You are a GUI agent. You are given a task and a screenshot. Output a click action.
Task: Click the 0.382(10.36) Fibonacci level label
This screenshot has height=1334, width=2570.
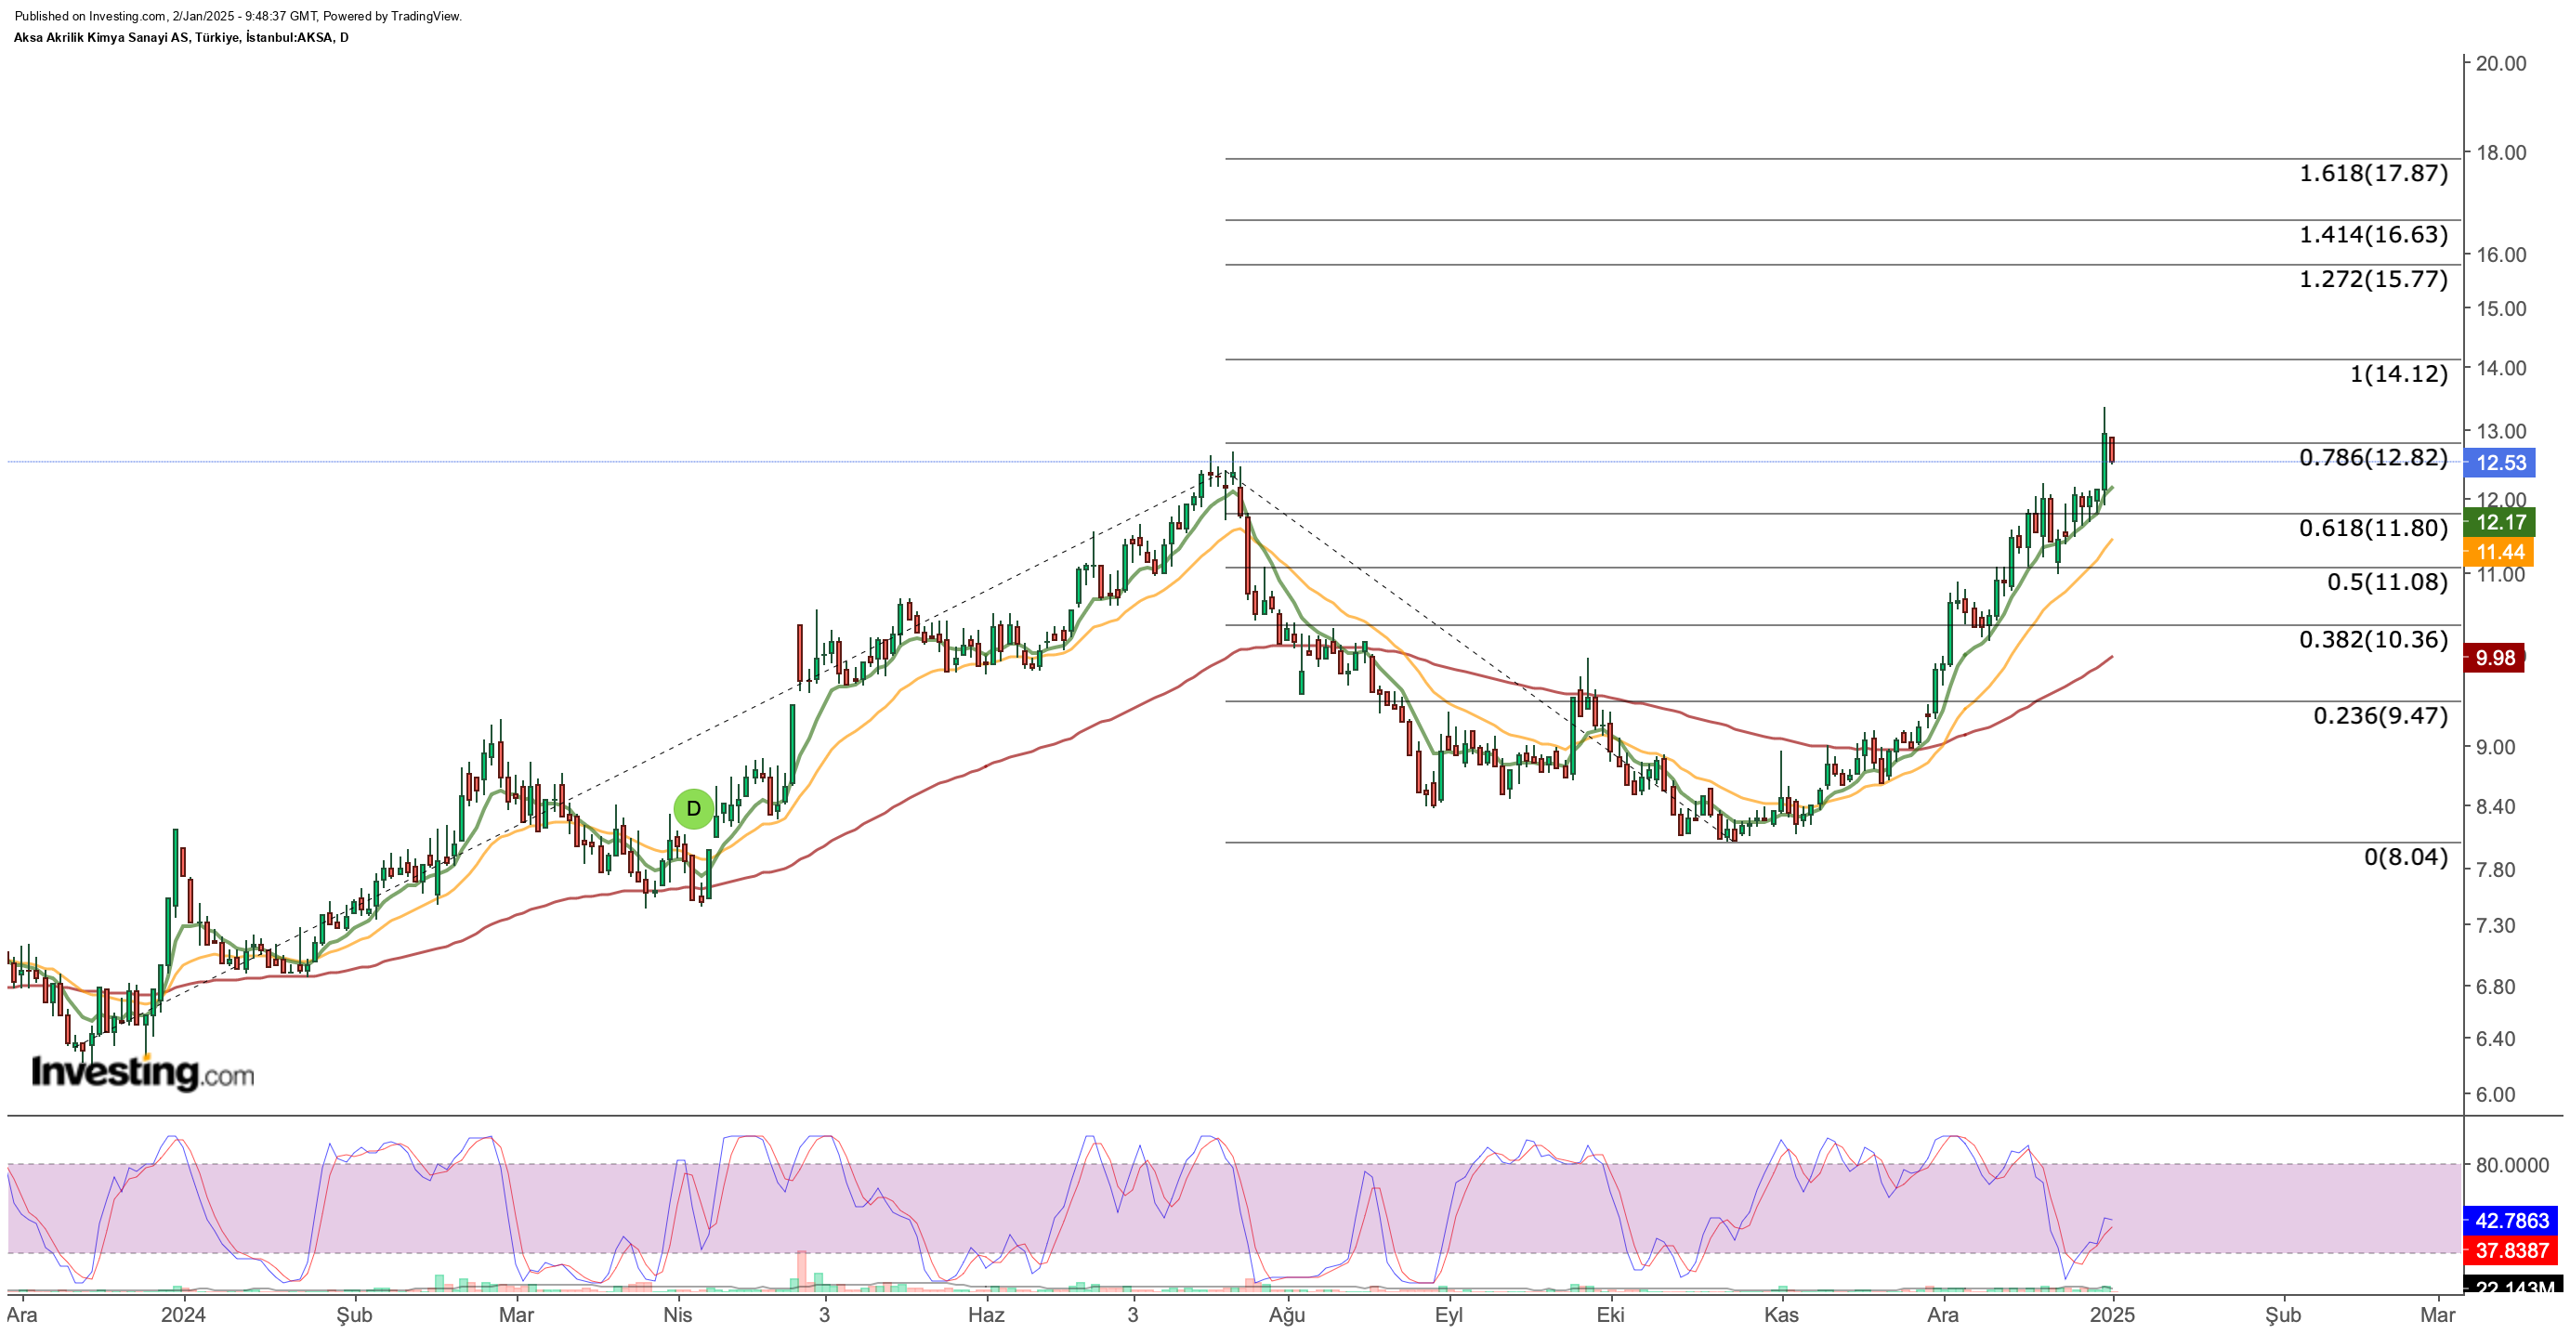[2373, 641]
